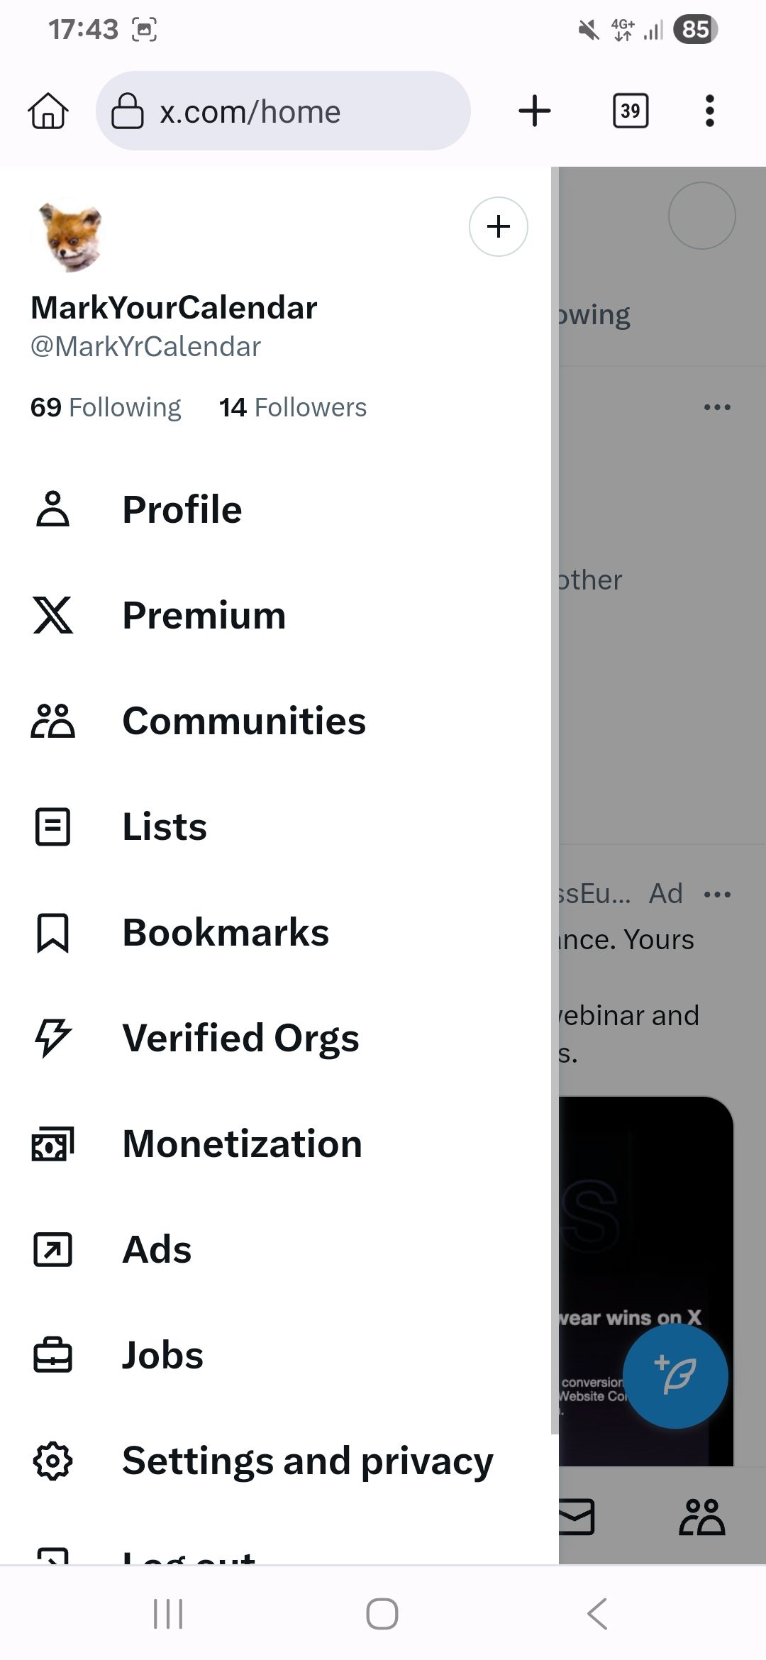The width and height of the screenshot is (766, 1660).
Task: Open the Bookmarks ribbon icon
Action: (x=53, y=932)
